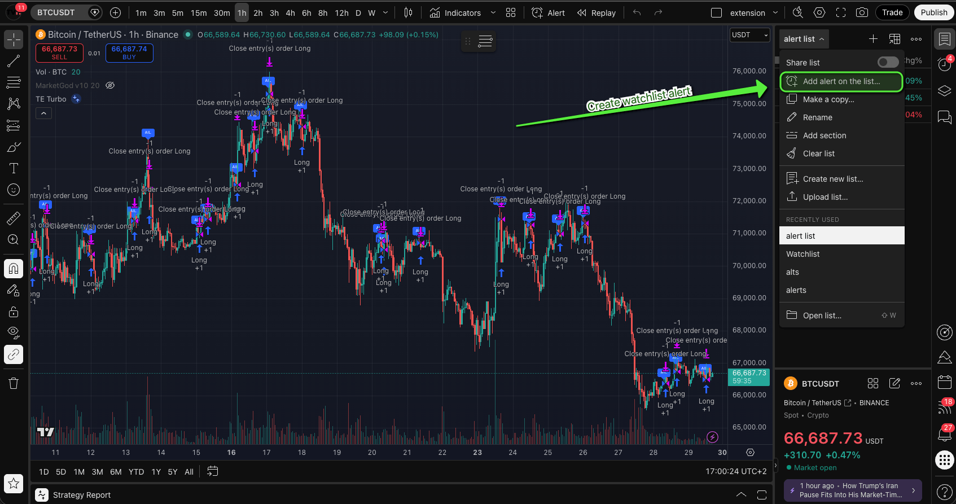
Task: Toggle hide all drawings eye icon
Action: [14, 333]
